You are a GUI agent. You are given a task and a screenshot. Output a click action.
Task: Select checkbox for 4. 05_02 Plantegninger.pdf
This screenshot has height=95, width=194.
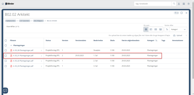6,61
